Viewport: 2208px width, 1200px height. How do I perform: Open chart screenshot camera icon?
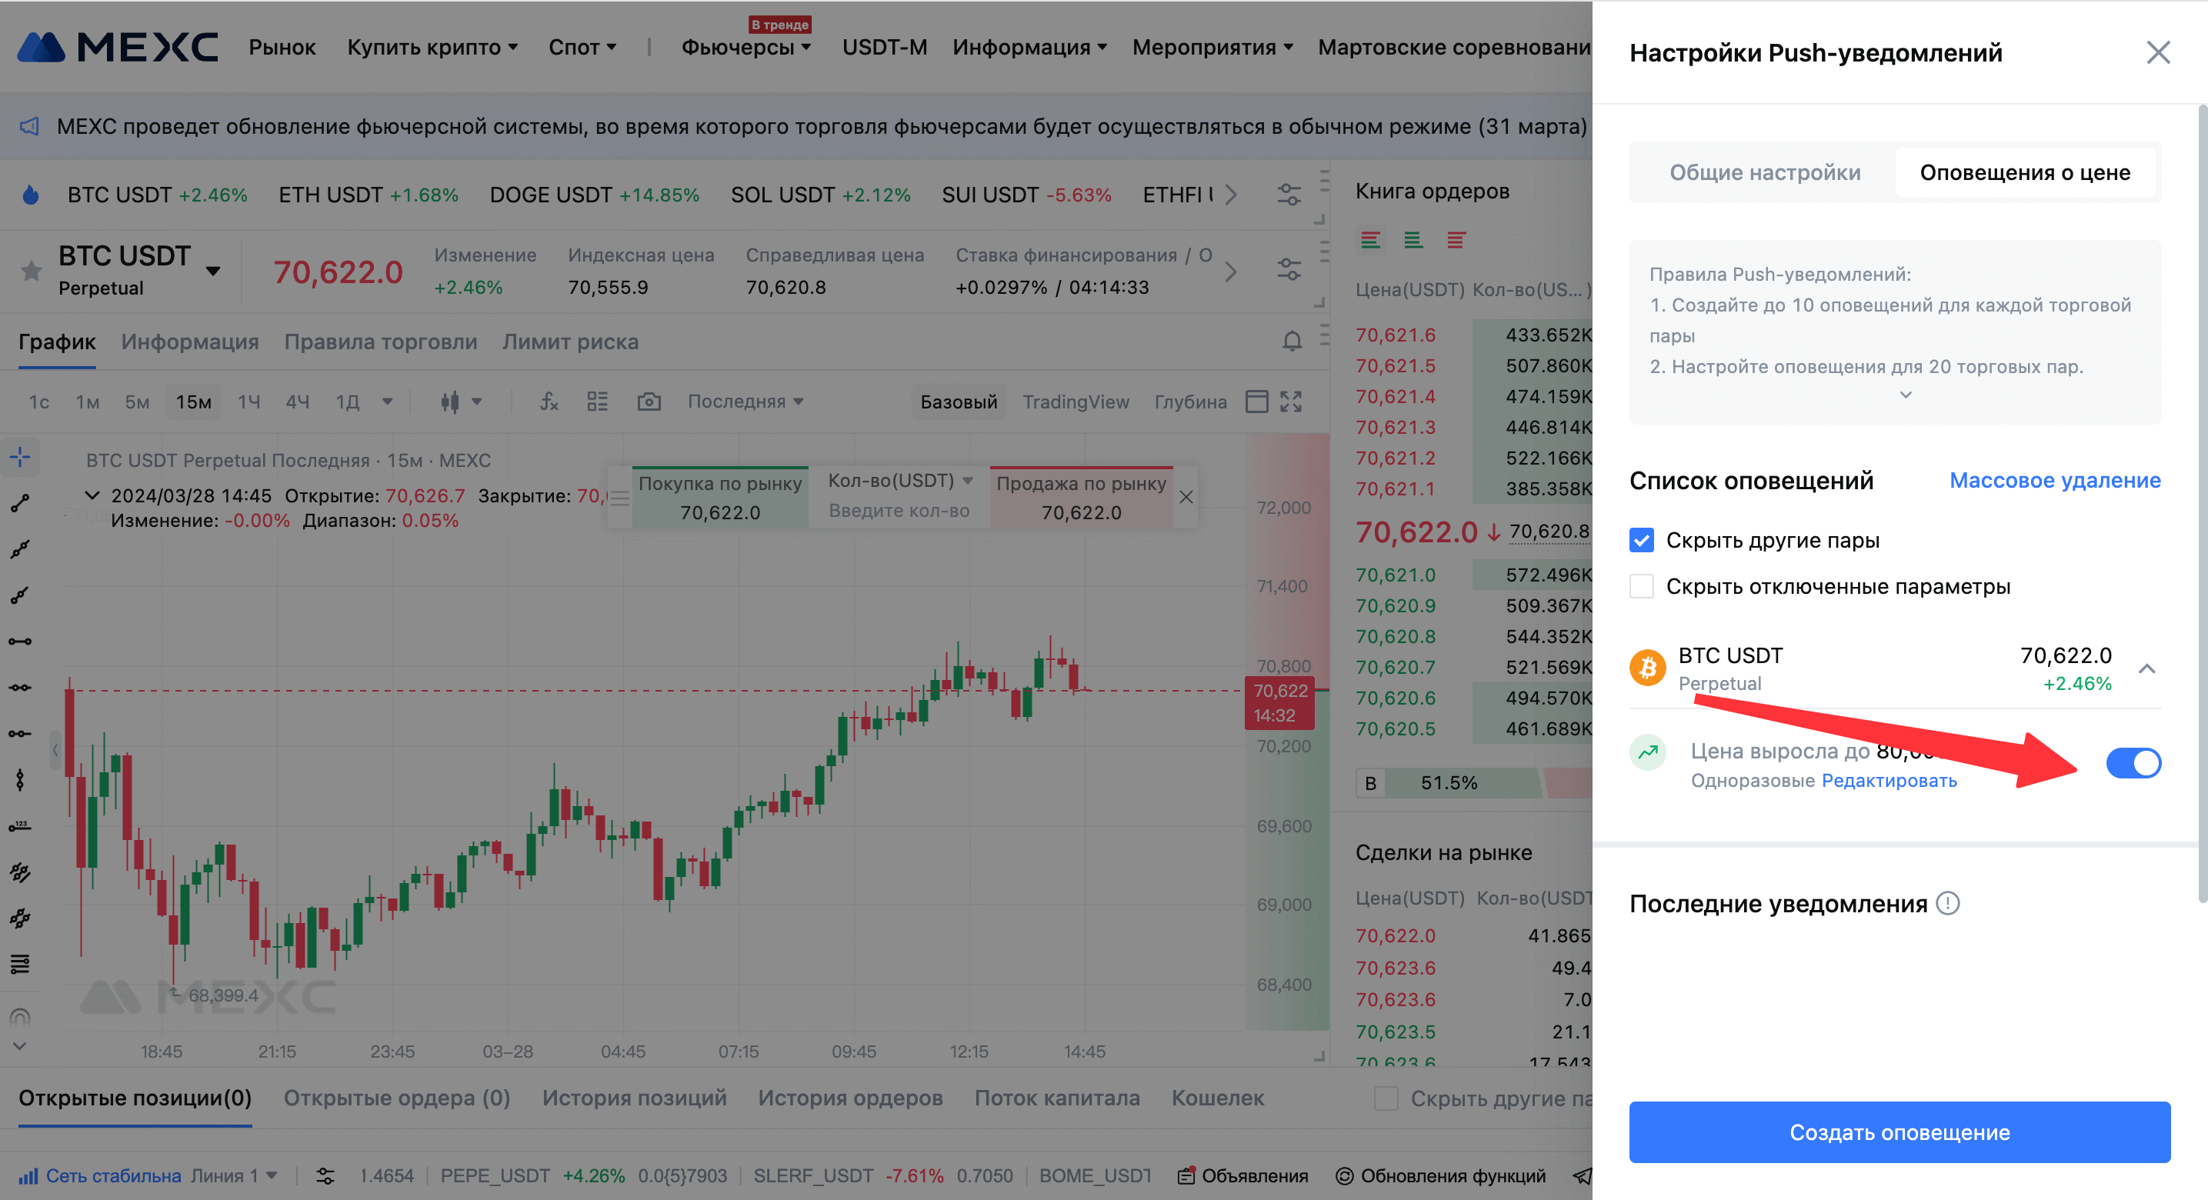pos(649,401)
